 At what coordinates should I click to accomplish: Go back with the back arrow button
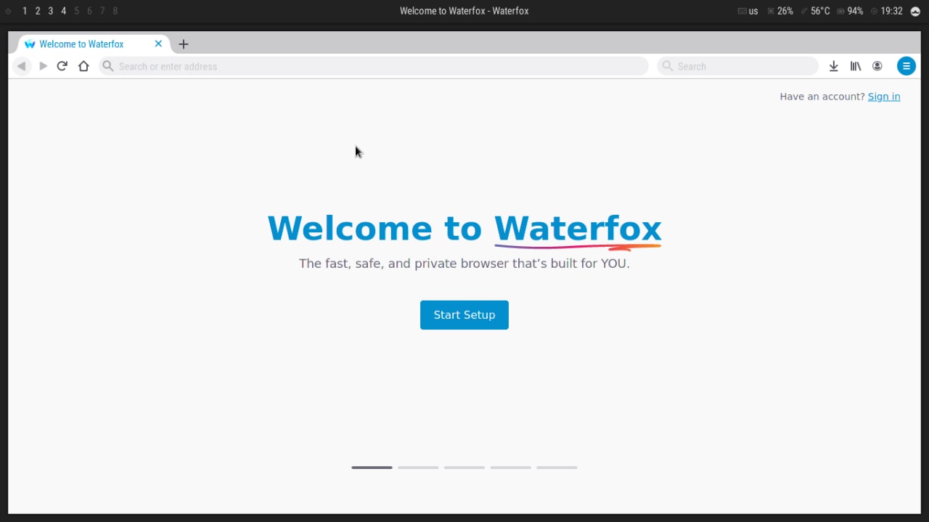tap(22, 66)
